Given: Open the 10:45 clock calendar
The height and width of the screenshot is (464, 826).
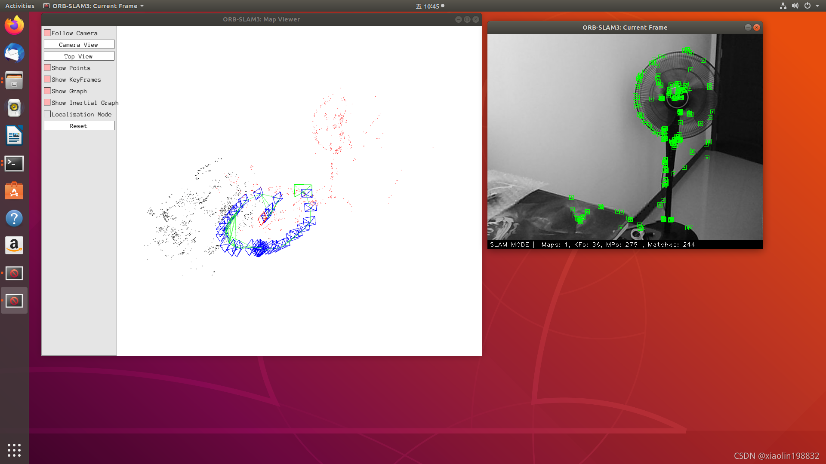Looking at the screenshot, I should [430, 6].
